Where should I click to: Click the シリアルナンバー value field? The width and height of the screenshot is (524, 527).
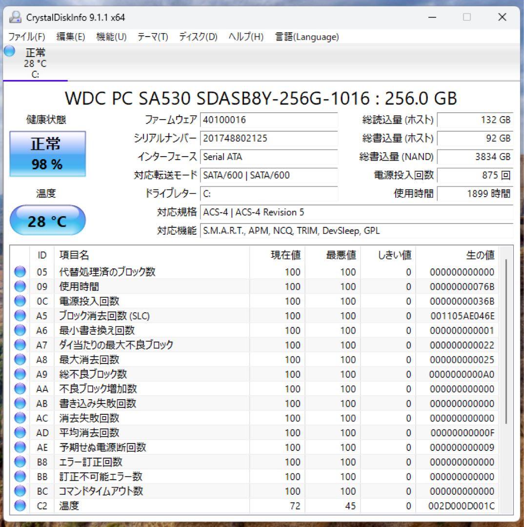point(269,139)
